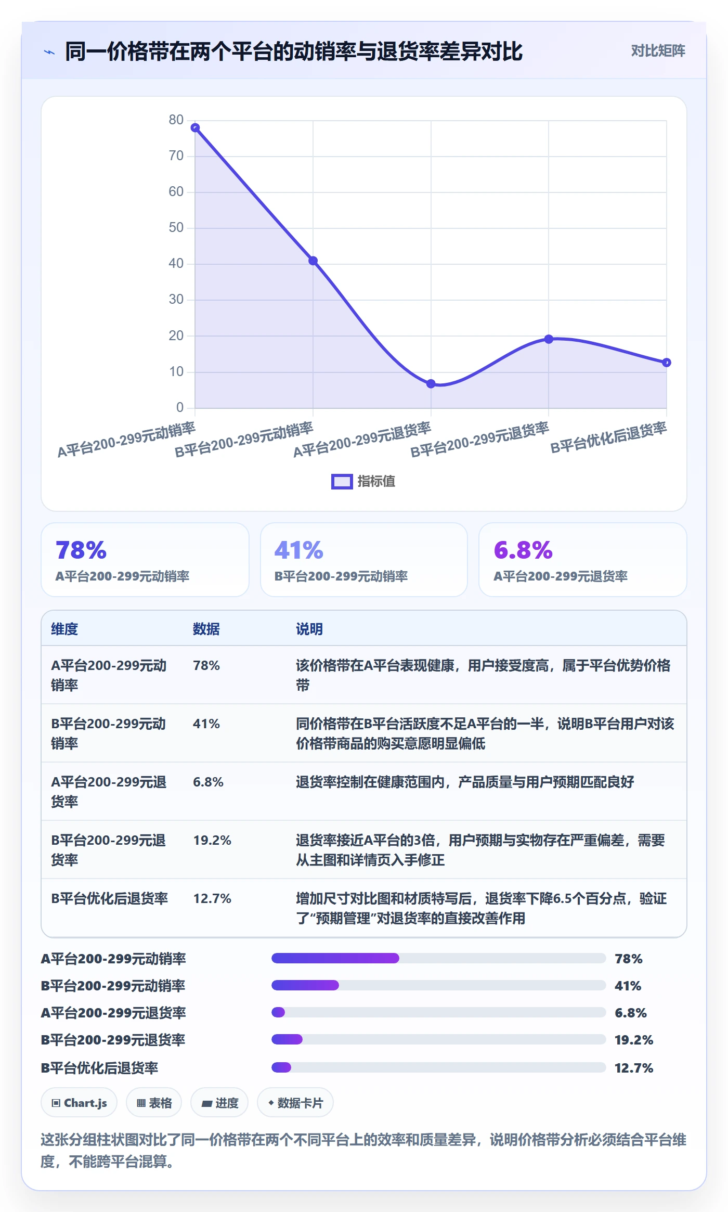Click the 12.7% progress bar
The width and height of the screenshot is (728, 1212).
[439, 1067]
